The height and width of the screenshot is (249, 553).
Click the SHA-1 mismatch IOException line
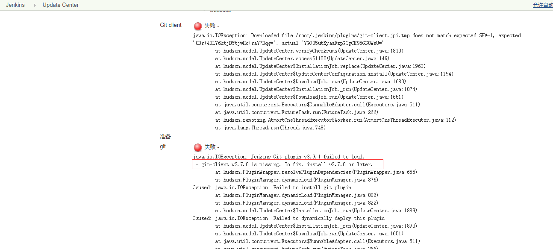point(357,35)
